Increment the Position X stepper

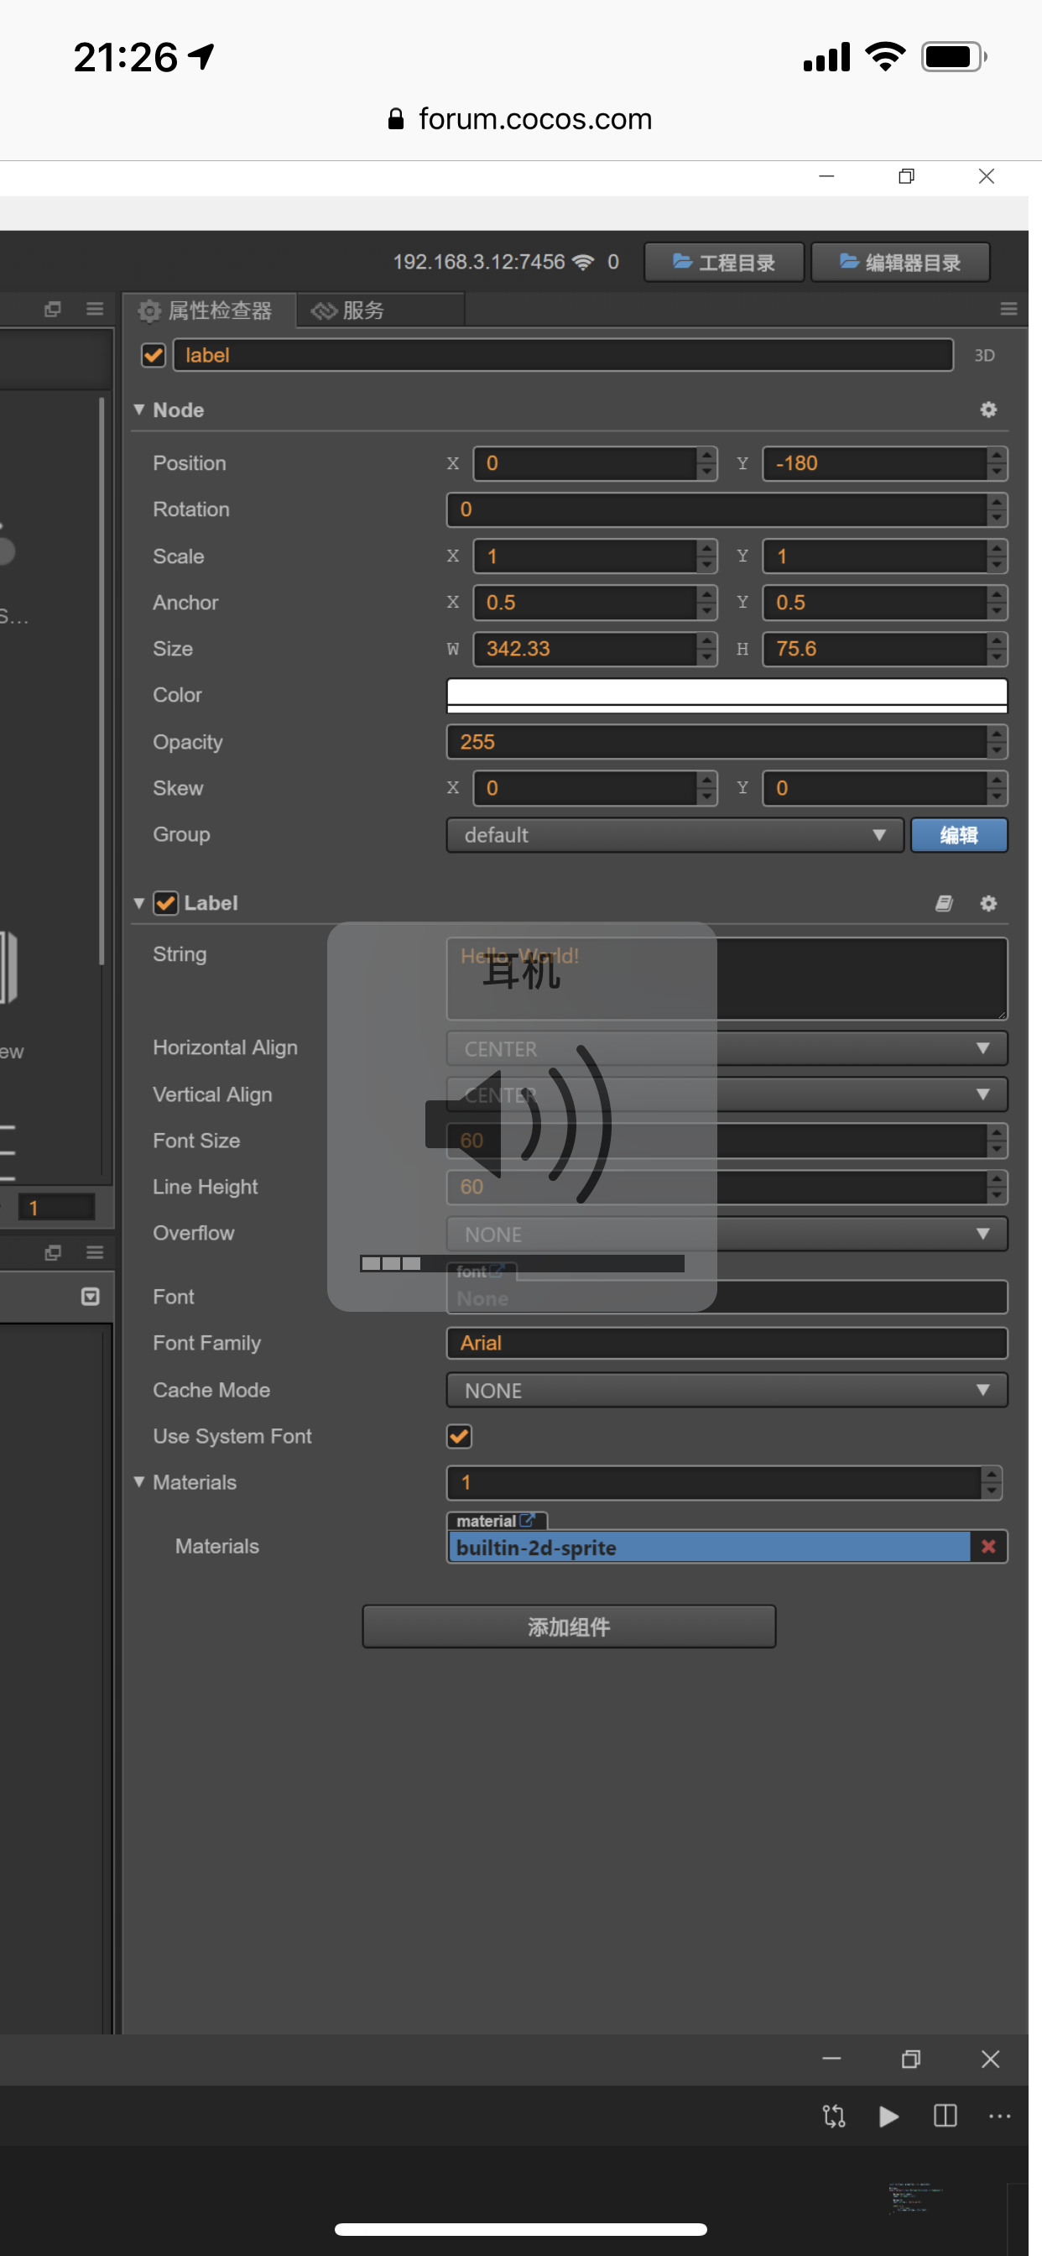click(x=707, y=456)
